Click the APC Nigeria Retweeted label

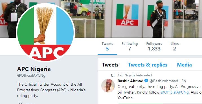[x=135, y=75]
